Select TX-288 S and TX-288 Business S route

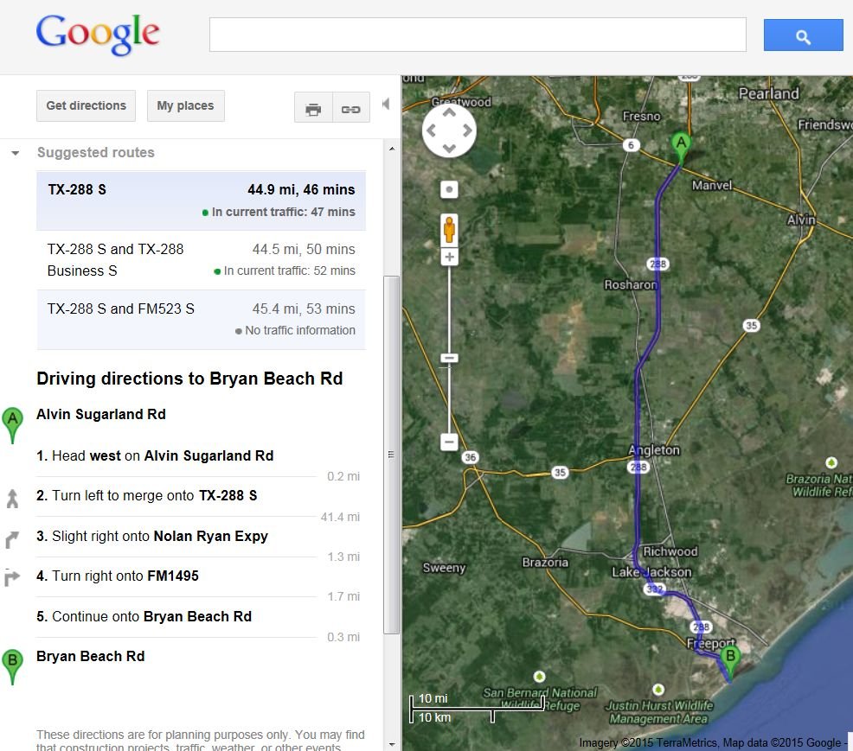[202, 260]
